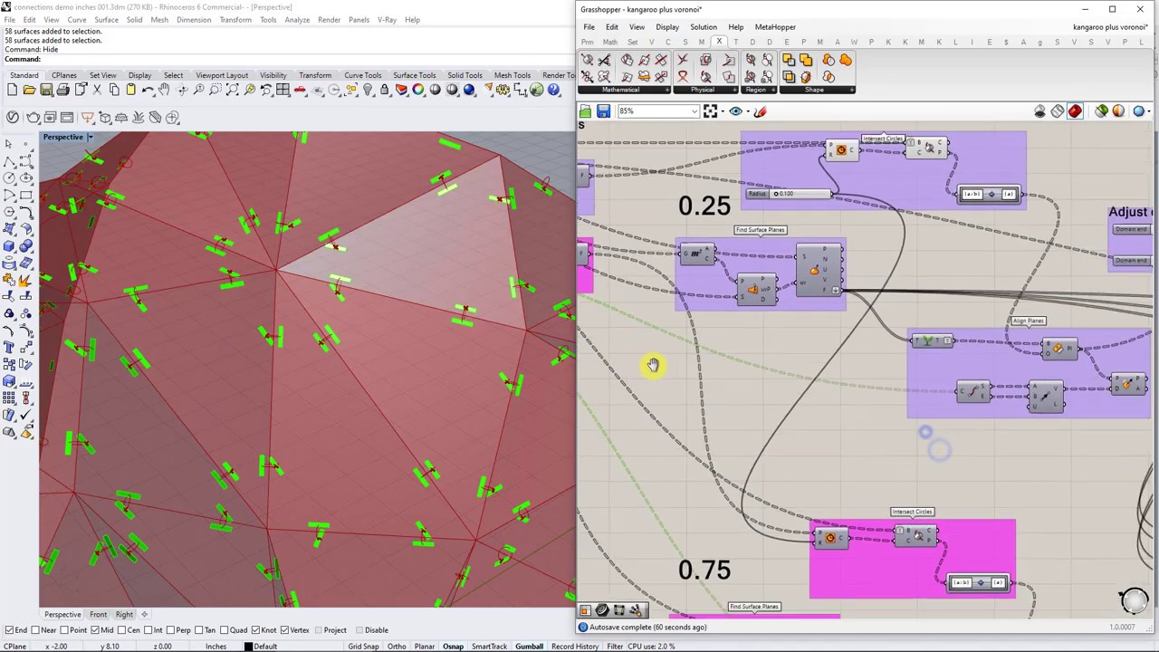
Task: Switch to the Front viewport tab
Action: 98,615
